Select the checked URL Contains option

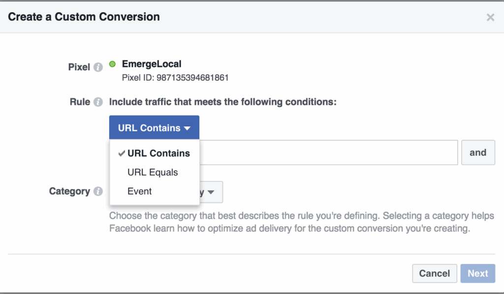(158, 153)
